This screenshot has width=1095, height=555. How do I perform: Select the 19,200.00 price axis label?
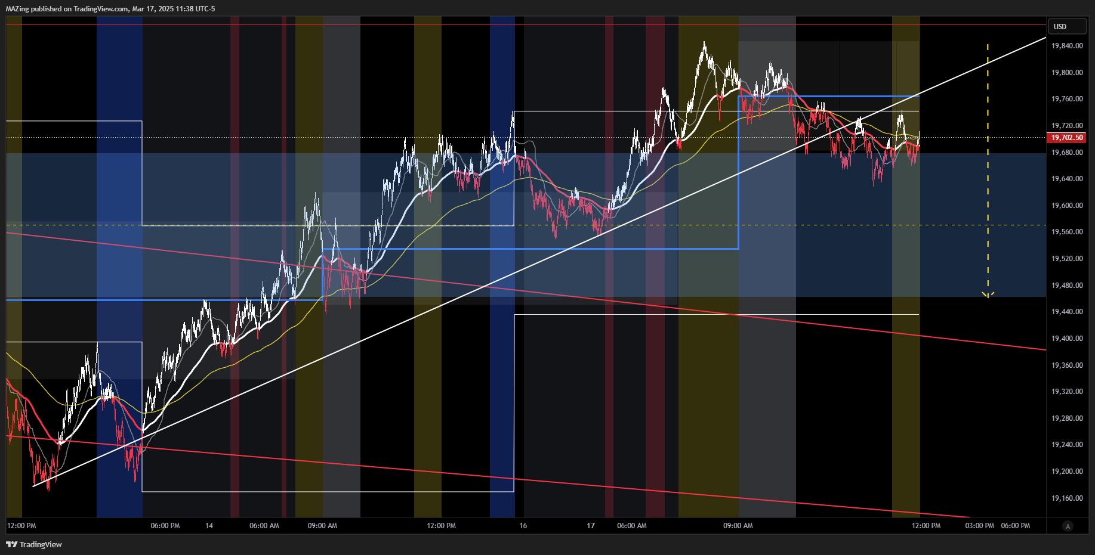1067,472
